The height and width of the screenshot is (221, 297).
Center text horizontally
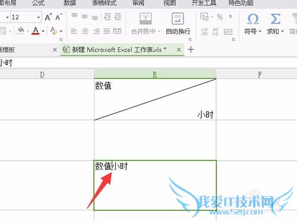[85, 31]
